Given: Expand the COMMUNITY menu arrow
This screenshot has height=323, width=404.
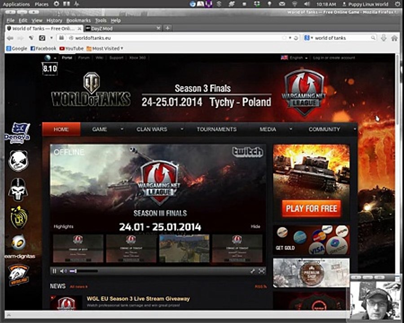Looking at the screenshot, I should pyautogui.click(x=355, y=129).
